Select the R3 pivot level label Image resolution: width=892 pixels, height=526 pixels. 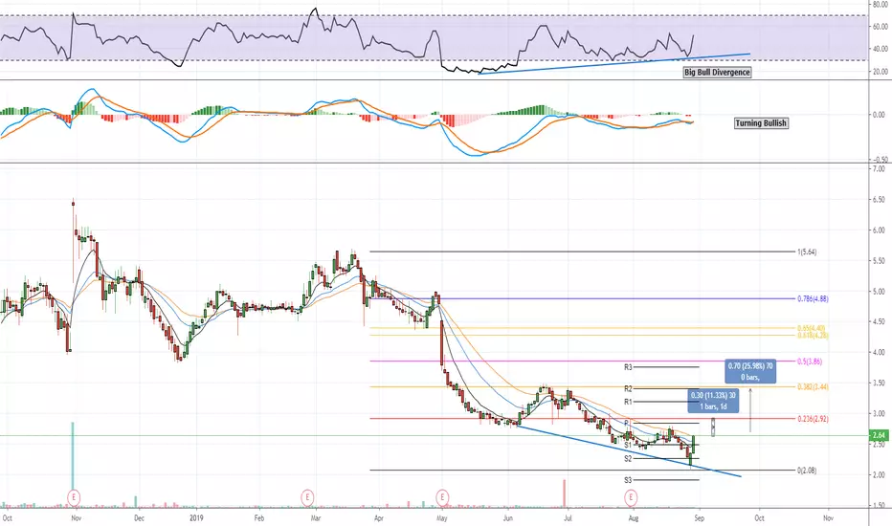(628, 367)
